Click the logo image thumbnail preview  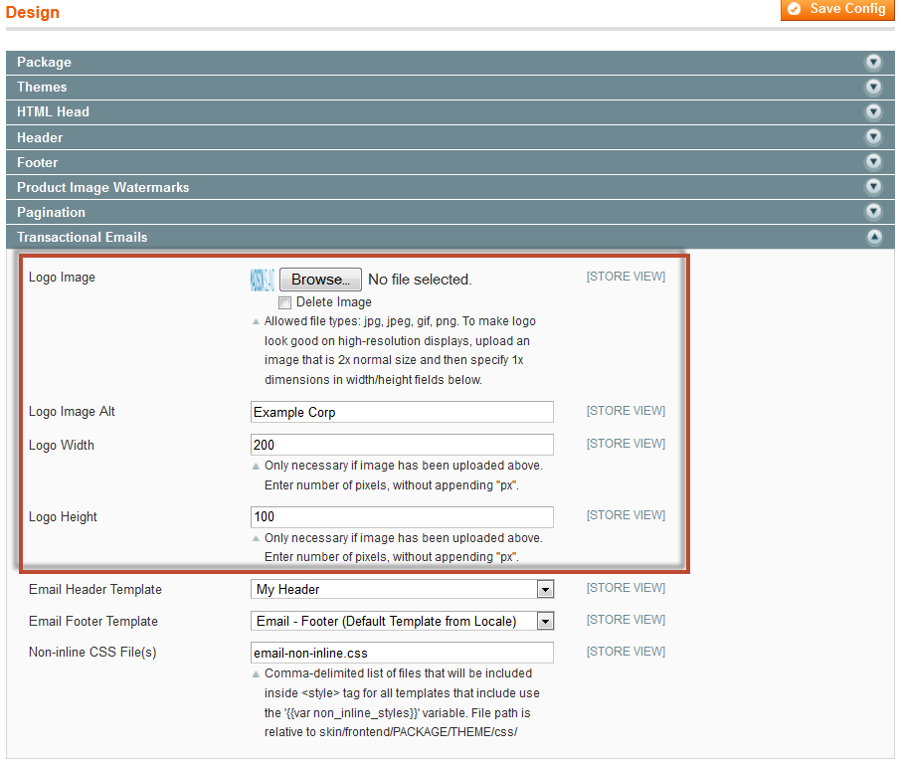[x=262, y=280]
